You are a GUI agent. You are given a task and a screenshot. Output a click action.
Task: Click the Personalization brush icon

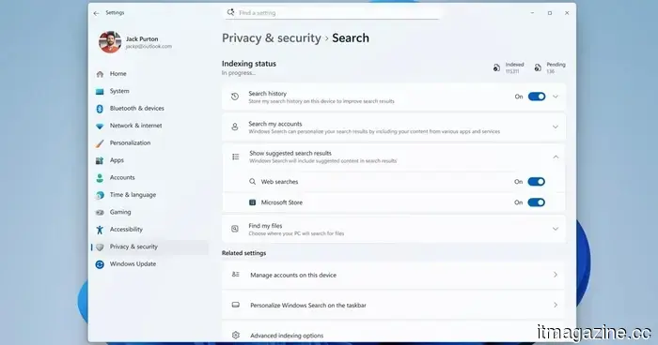(100, 143)
